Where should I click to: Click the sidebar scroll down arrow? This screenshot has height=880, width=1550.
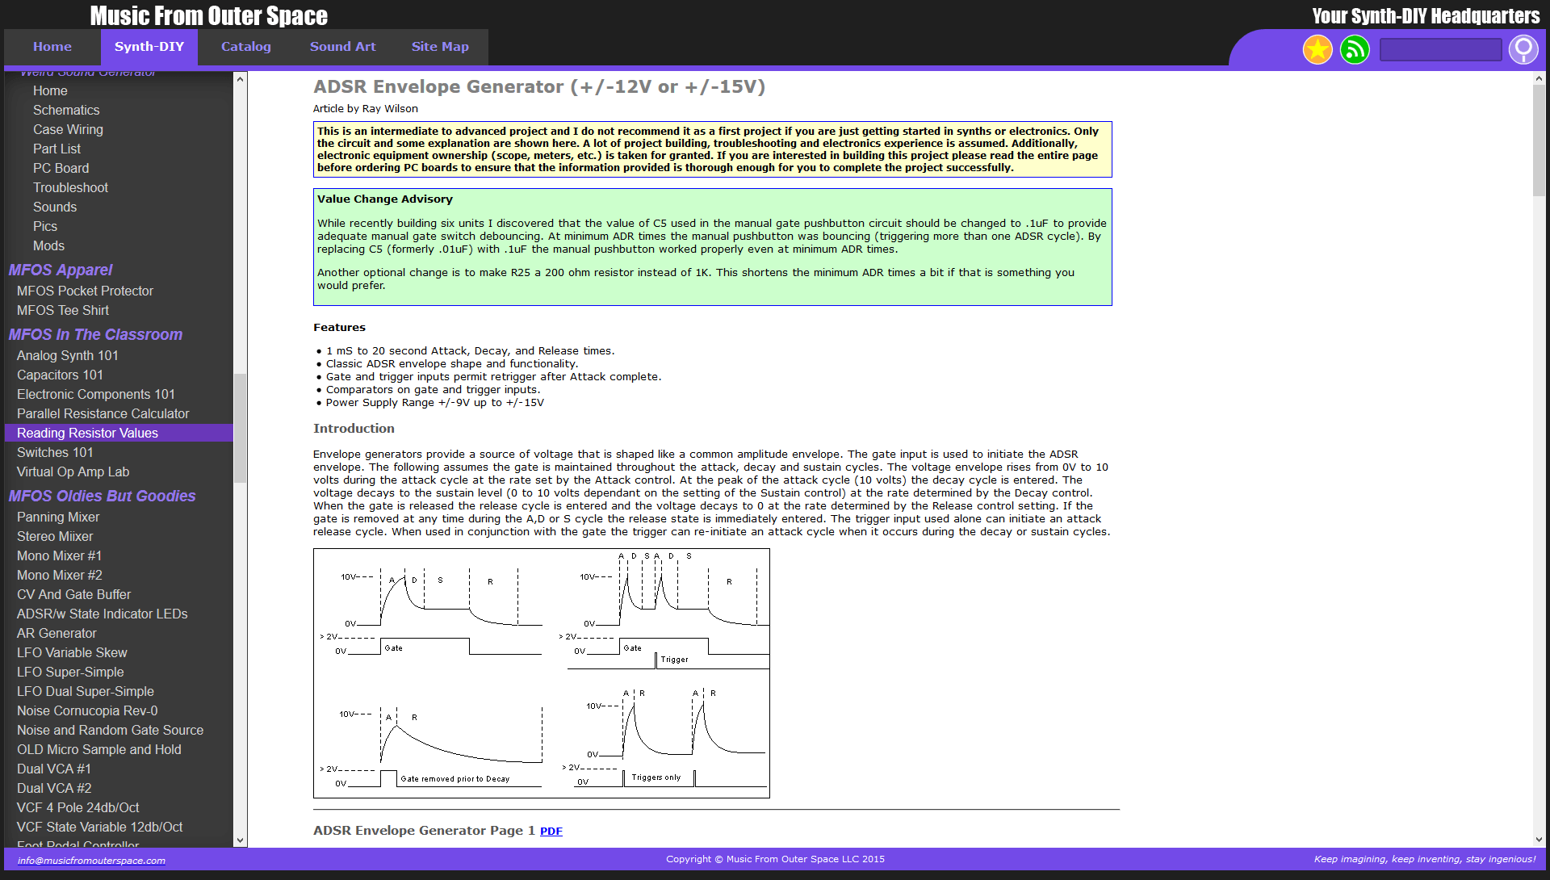tap(240, 840)
